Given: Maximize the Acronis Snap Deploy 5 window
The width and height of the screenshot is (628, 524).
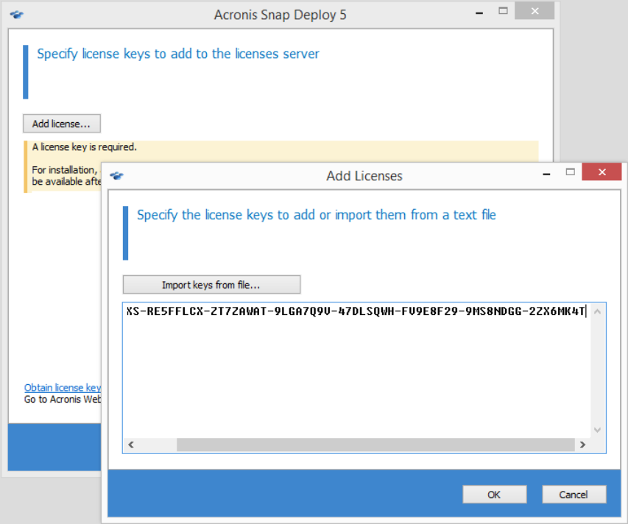Looking at the screenshot, I should pos(503,11).
